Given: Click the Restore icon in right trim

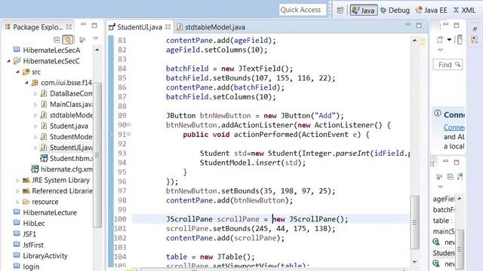Looking at the screenshot, I should pos(475,29).
